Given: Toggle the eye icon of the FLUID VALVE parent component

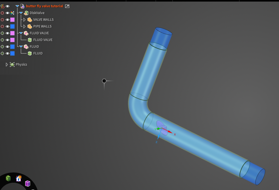Looking at the screenshot, I should (x=7, y=33).
